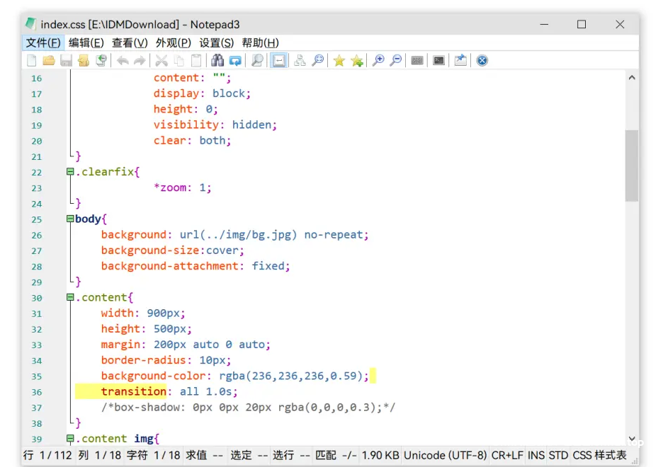Click the Notepad3 app icon in title bar
This screenshot has width=663, height=467.
pyautogui.click(x=31, y=24)
